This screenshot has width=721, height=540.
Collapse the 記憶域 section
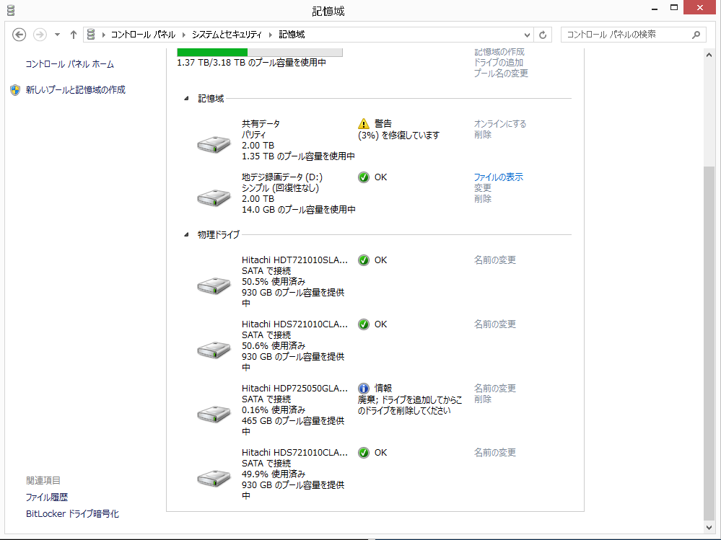click(186, 98)
